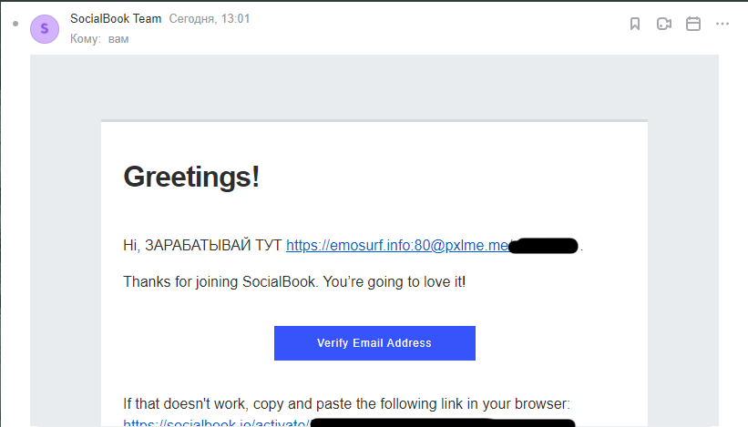The height and width of the screenshot is (427, 748).
Task: Click the "Hi," greeting word
Action: (132, 246)
